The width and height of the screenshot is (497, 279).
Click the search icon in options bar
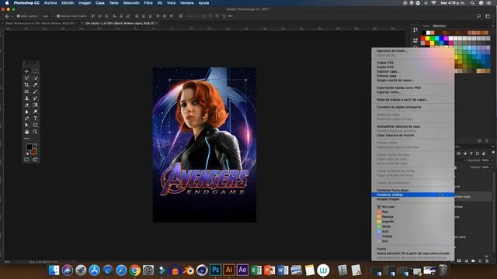(x=479, y=15)
